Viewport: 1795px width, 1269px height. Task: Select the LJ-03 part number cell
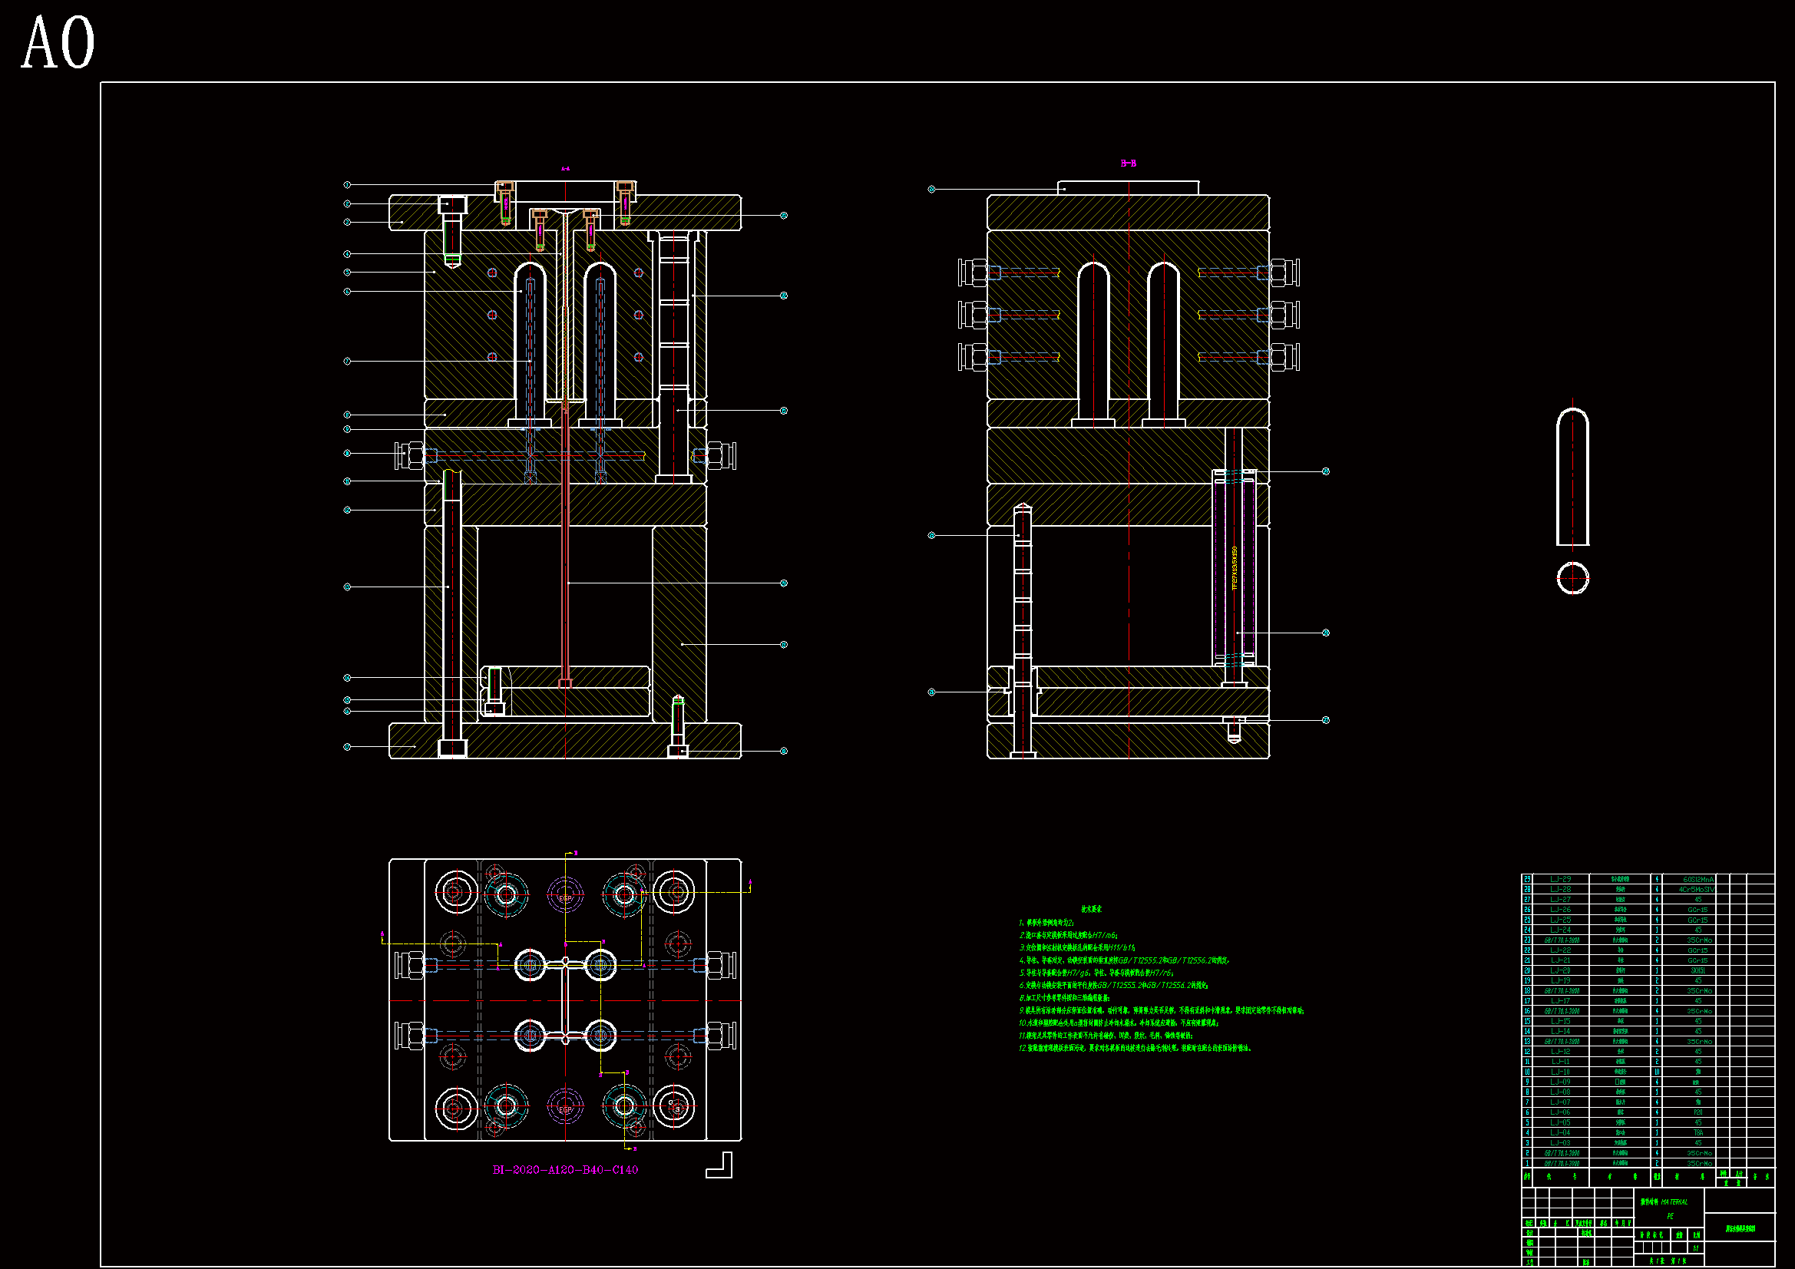(1561, 1142)
